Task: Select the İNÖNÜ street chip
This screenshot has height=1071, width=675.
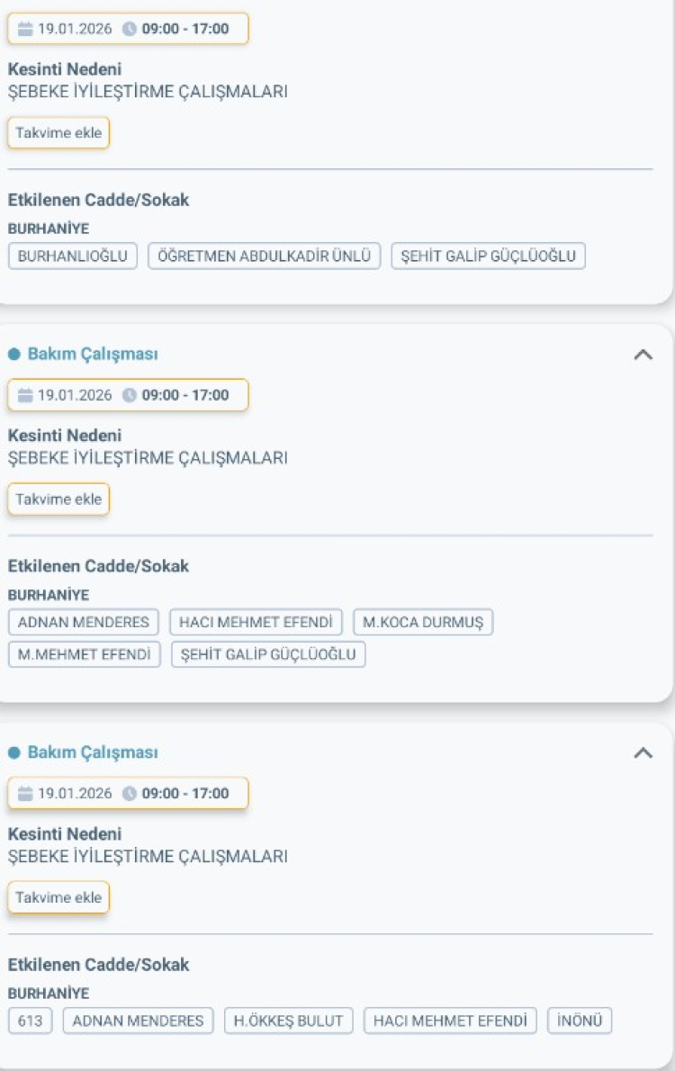Action: pyautogui.click(x=580, y=1021)
